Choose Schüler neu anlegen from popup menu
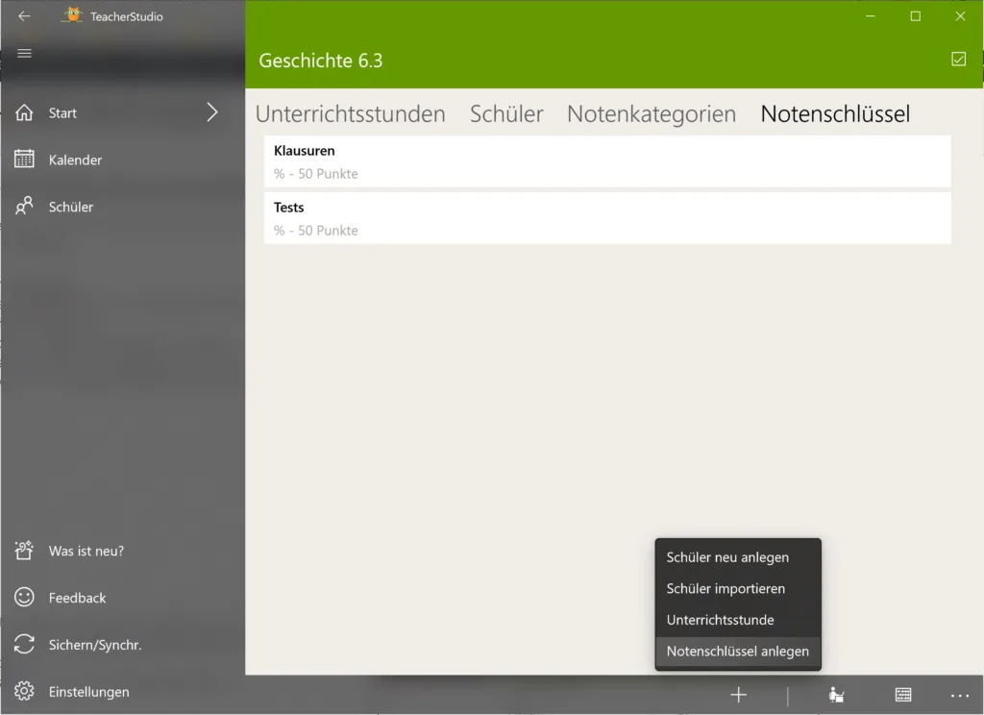Screen dimensions: 984x715 pyautogui.click(x=738, y=557)
